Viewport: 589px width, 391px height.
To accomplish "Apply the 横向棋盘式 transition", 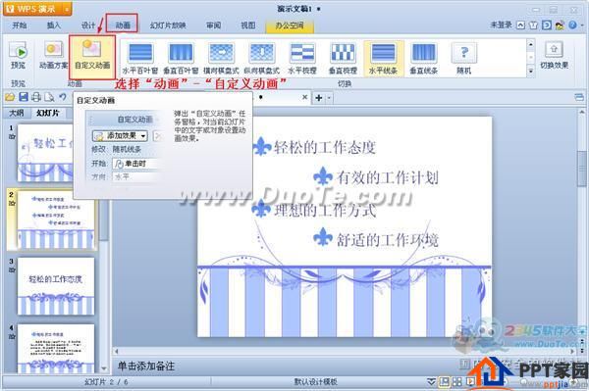I will [221, 58].
